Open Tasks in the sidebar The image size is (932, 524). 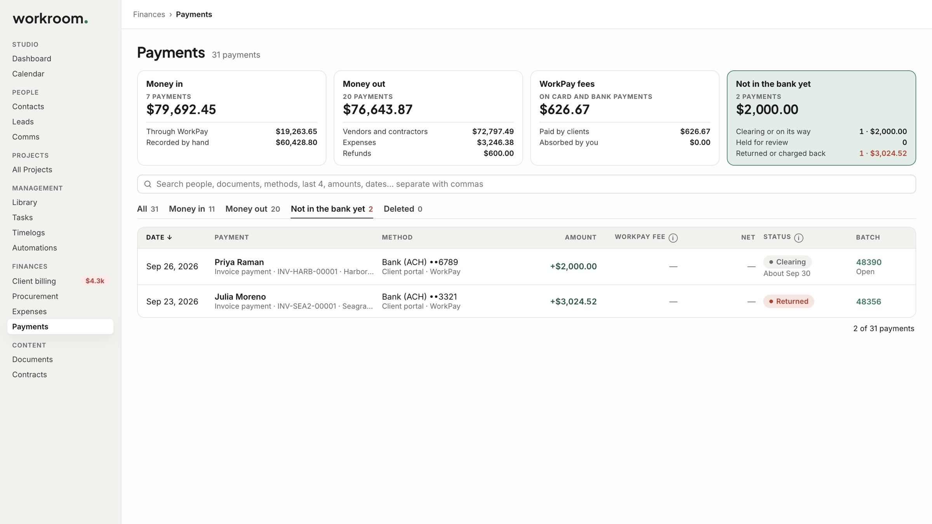click(x=23, y=217)
